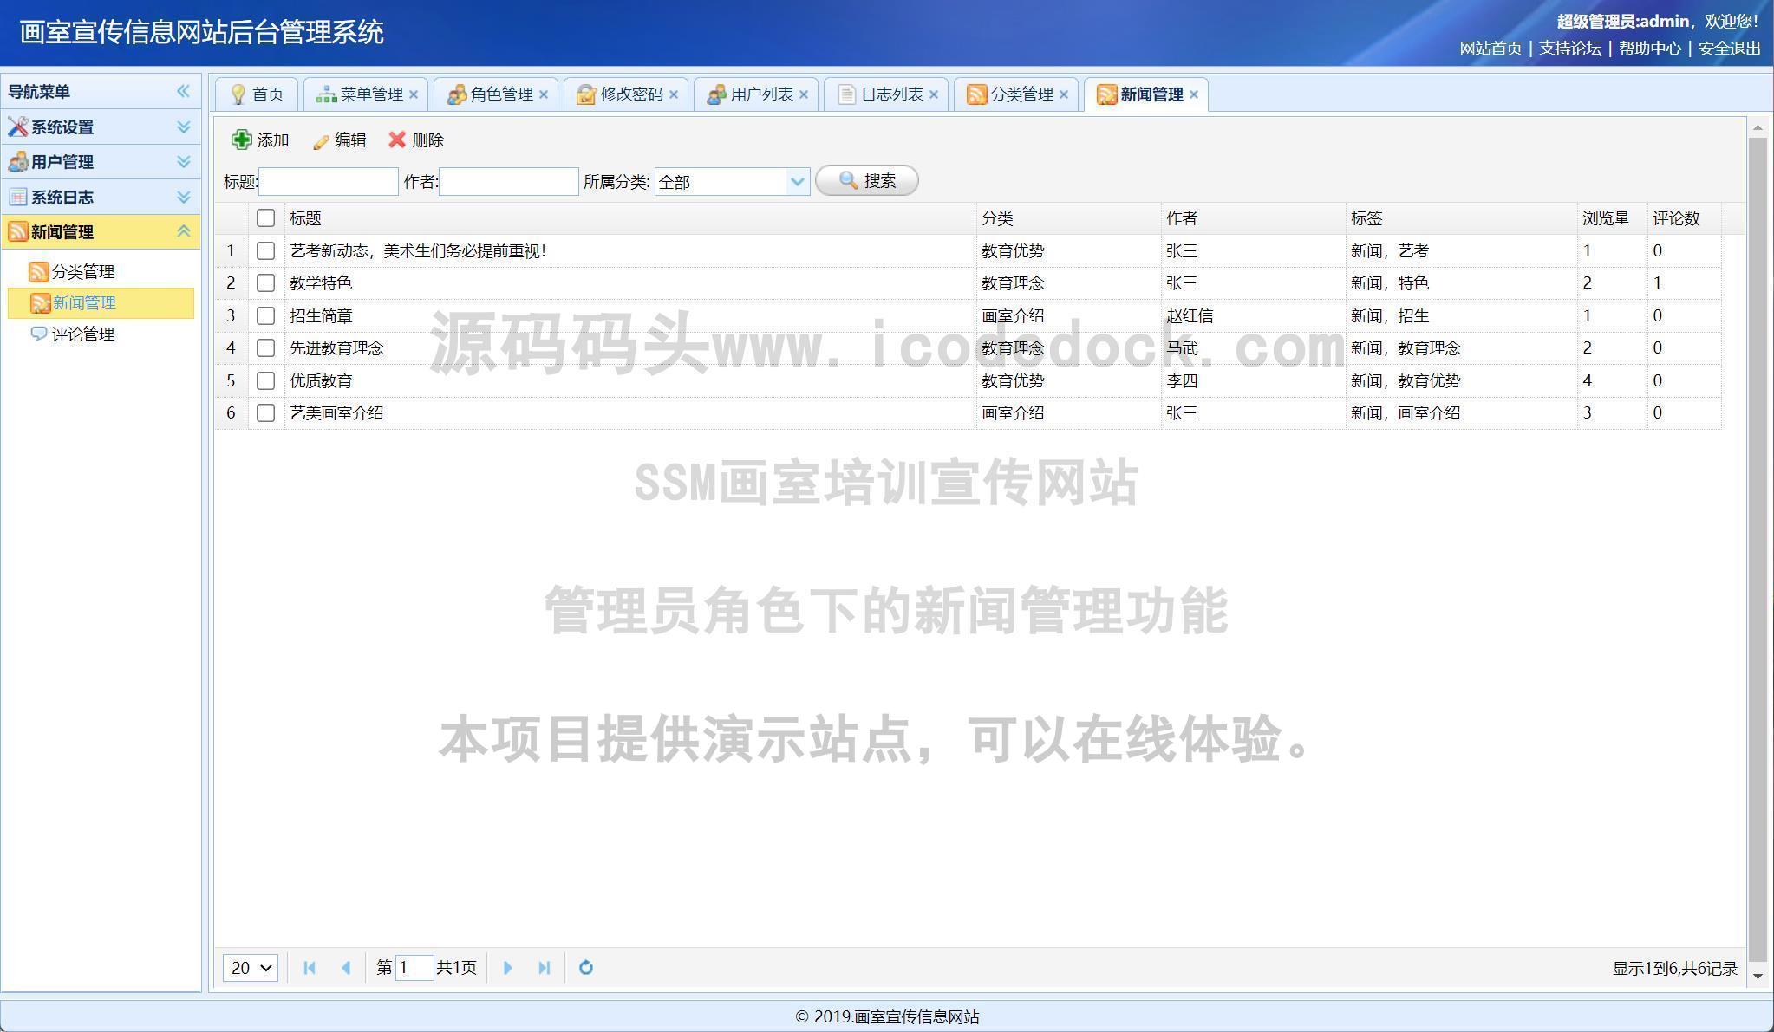Check the checkbox for row 招生简章
1774x1032 pixels.
(266, 315)
